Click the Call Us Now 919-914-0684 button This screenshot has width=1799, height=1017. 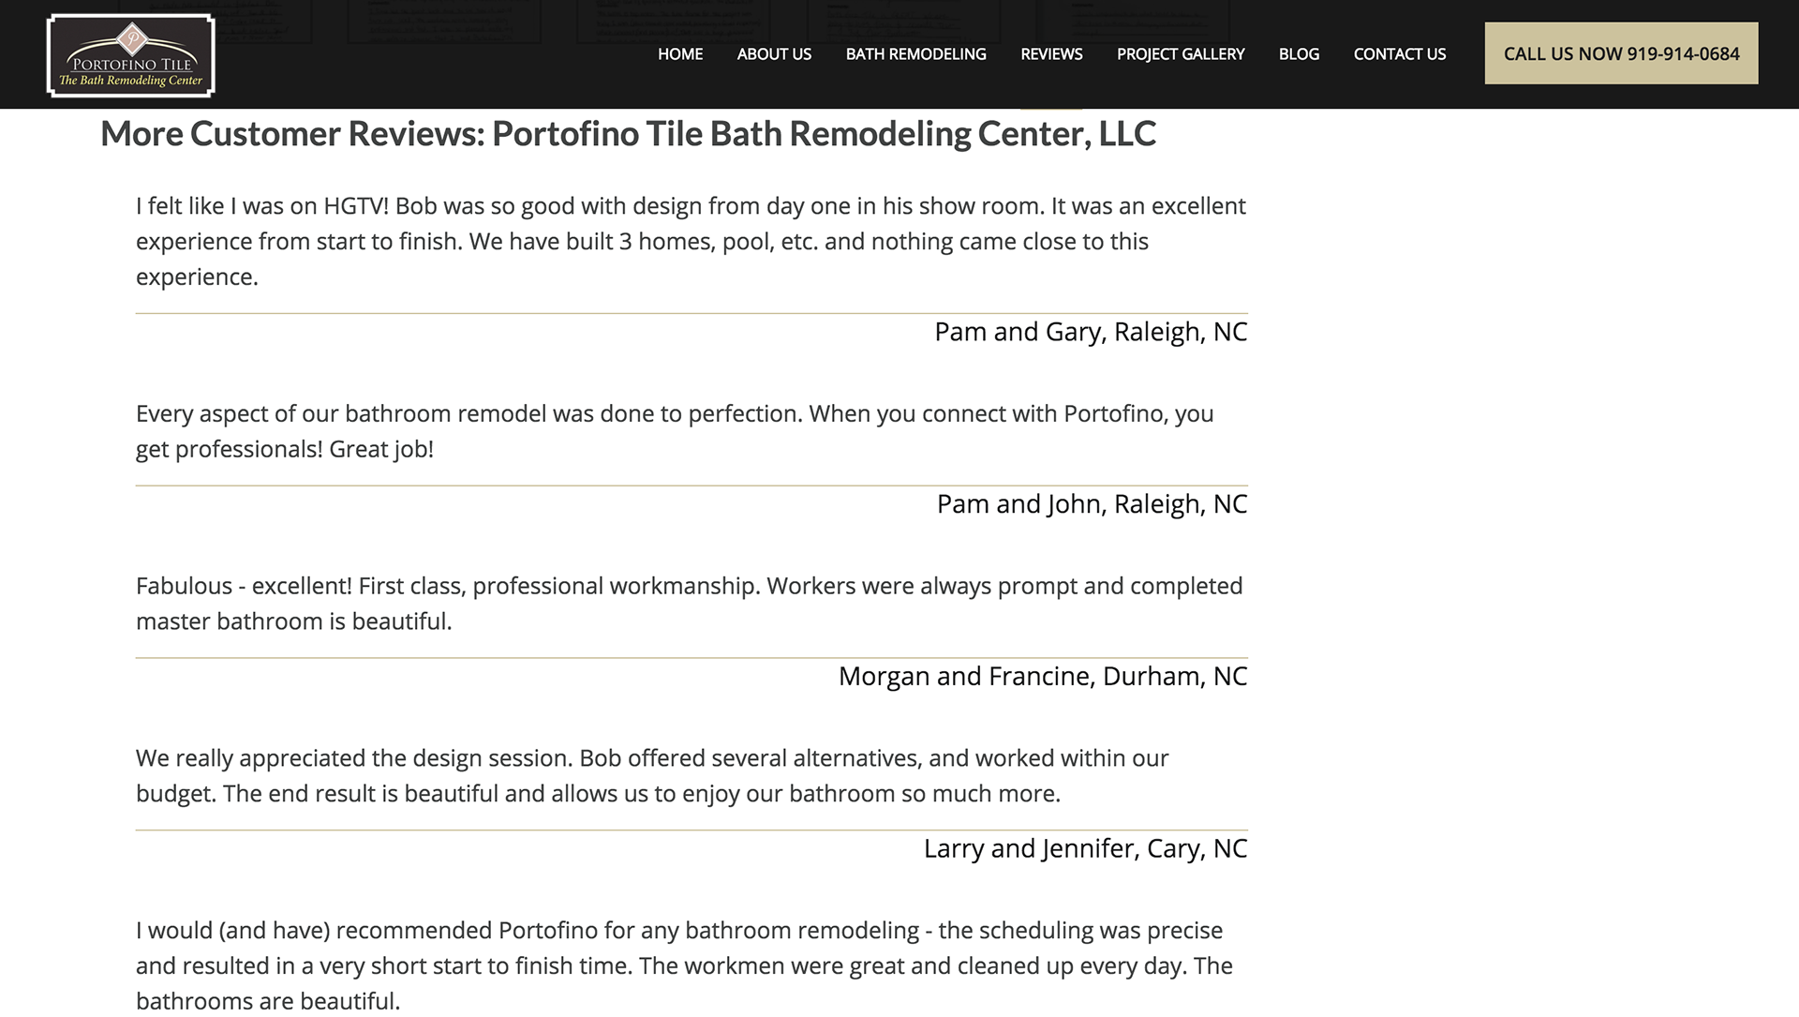(x=1621, y=53)
